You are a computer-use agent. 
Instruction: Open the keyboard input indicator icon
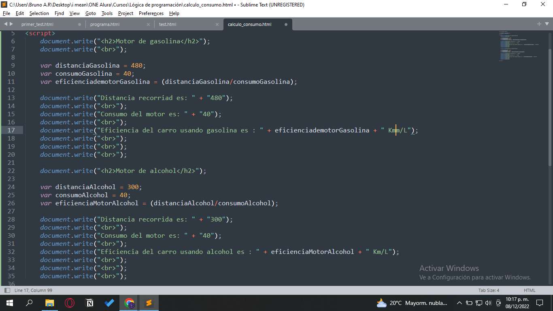click(498, 302)
